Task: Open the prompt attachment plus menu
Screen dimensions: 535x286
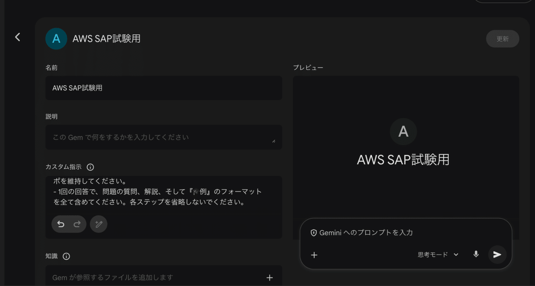Action: pyautogui.click(x=314, y=255)
